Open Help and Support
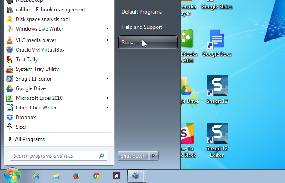 [142, 27]
